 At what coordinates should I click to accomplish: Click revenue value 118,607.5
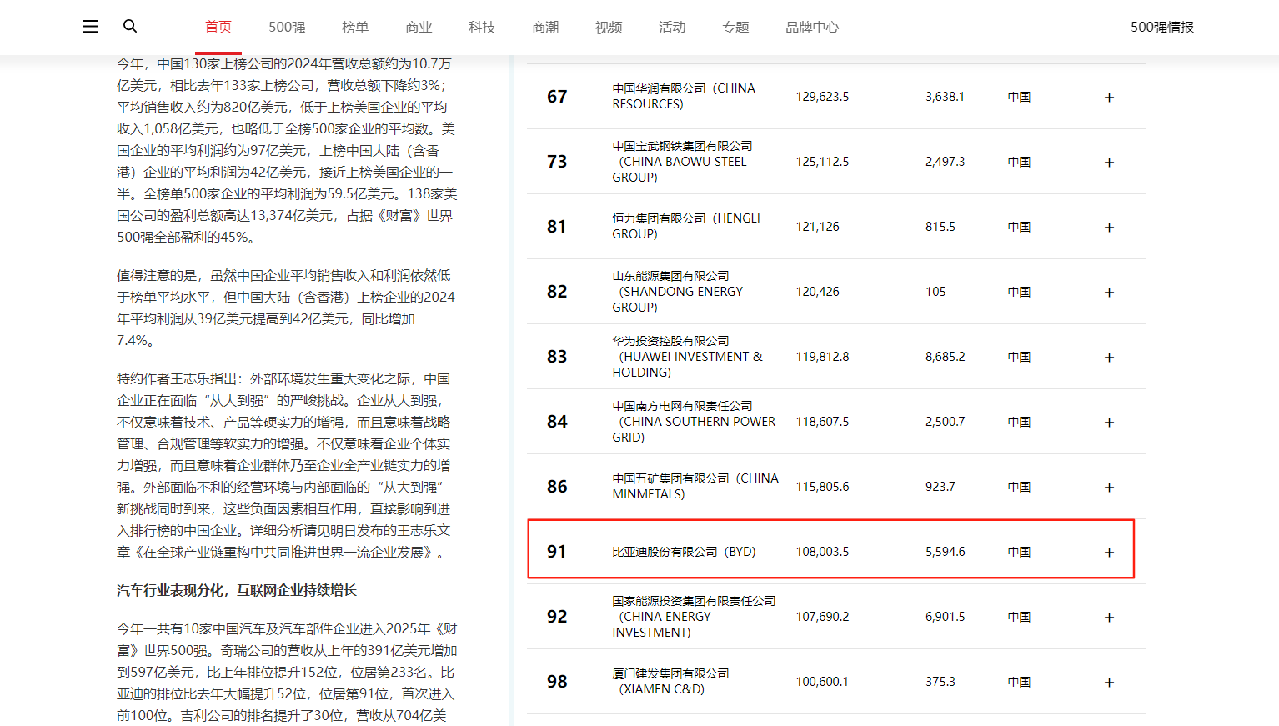click(x=822, y=422)
